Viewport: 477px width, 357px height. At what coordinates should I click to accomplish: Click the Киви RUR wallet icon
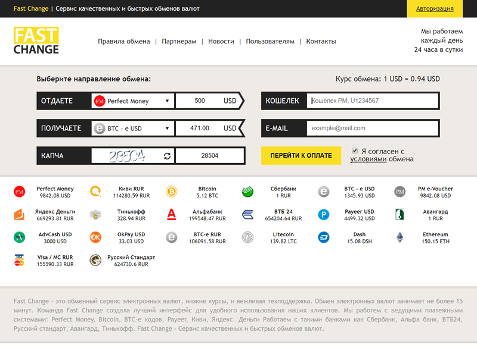(x=94, y=190)
